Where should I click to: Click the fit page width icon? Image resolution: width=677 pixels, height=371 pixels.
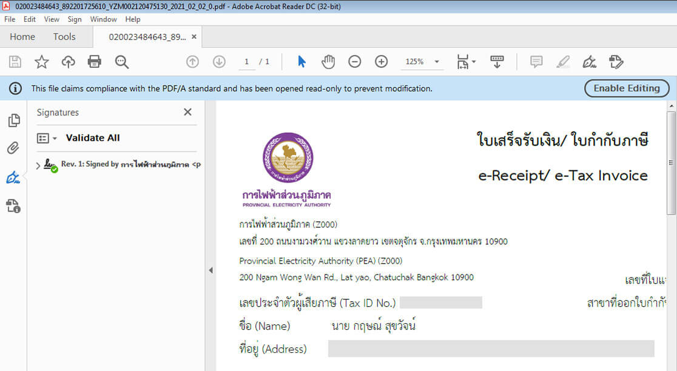click(x=462, y=62)
